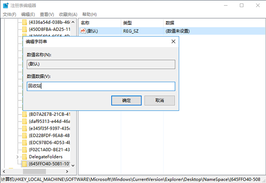Select the {e345f35f-9397-435 key folder icon
266x183 pixels.
coord(24,128)
